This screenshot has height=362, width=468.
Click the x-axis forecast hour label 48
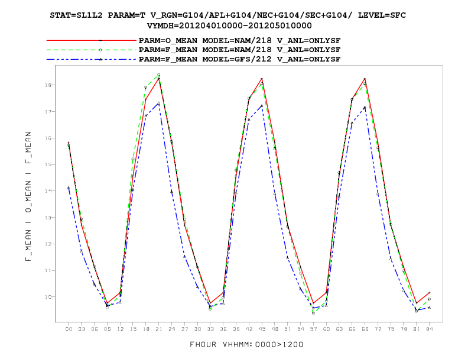[275, 329]
